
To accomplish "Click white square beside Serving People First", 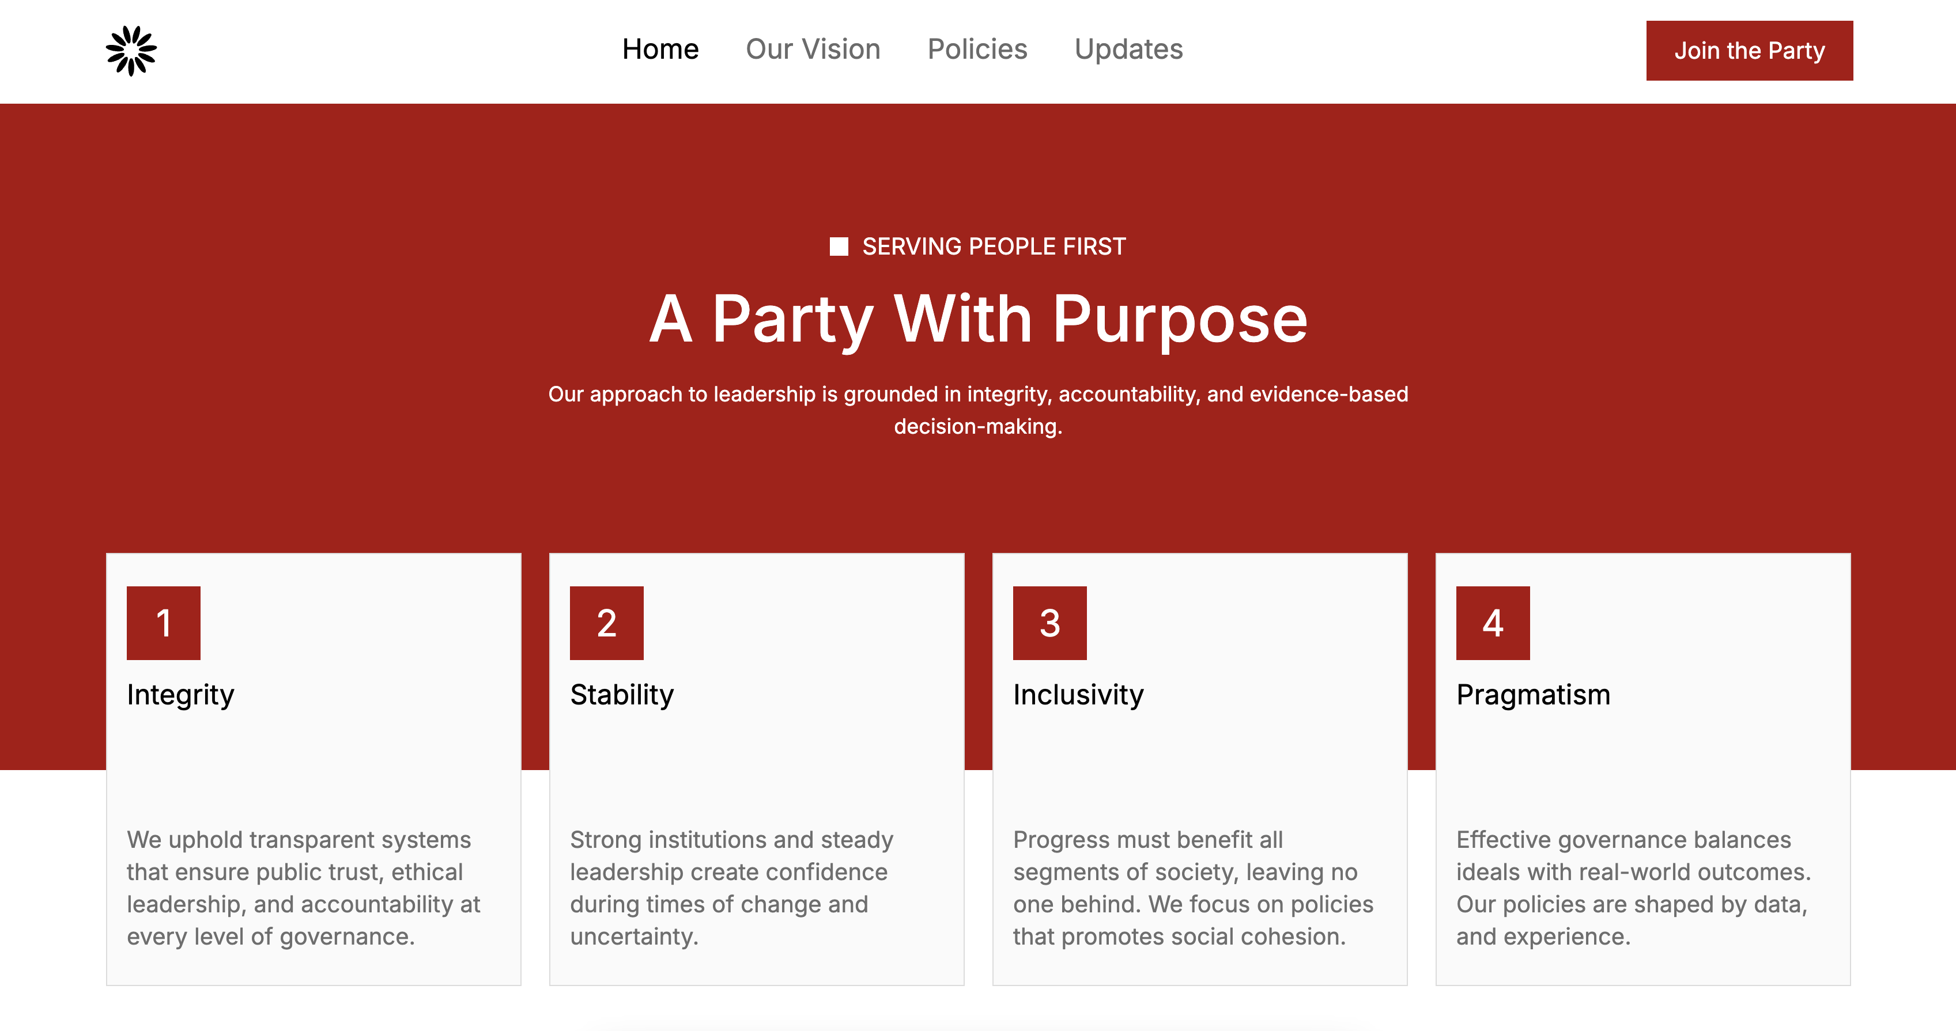I will click(839, 247).
